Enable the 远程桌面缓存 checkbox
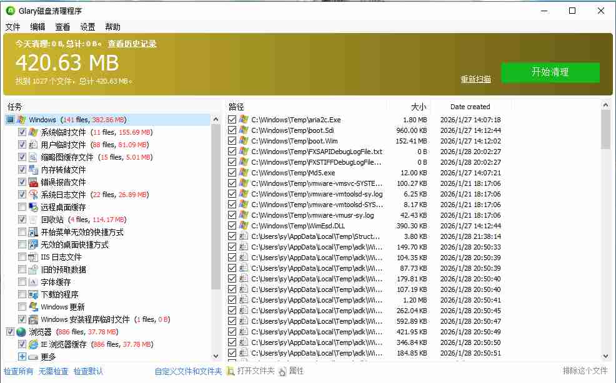 tap(22, 207)
